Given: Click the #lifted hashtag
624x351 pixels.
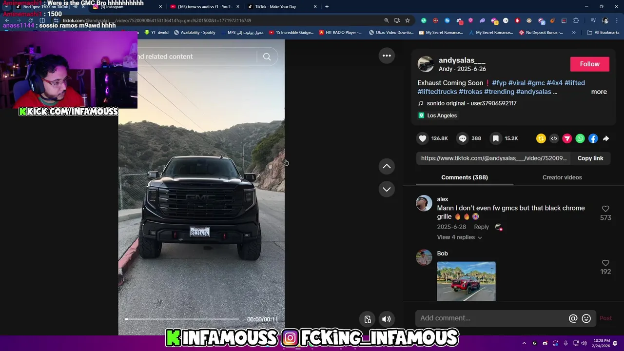Looking at the screenshot, I should 574,83.
